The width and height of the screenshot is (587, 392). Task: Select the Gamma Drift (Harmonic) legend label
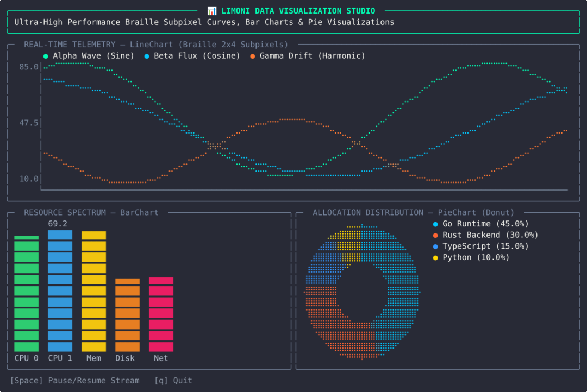point(312,56)
